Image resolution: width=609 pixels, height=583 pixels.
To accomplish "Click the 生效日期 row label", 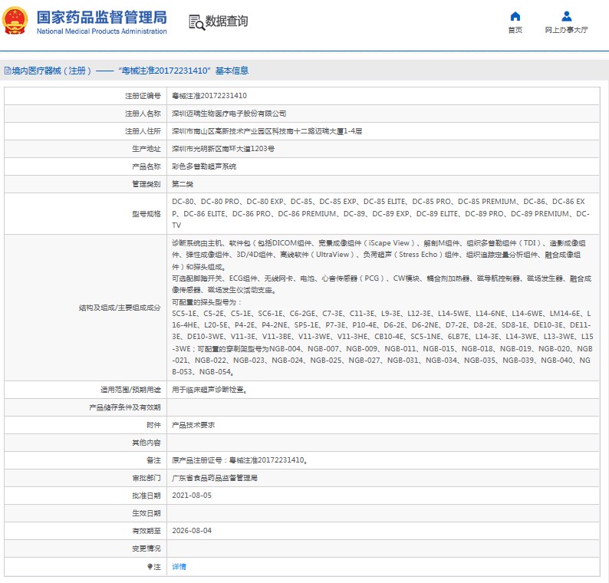I will (x=146, y=513).
